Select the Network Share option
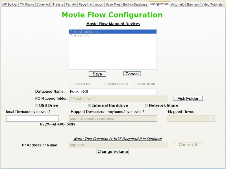Screen dimensions: 226x169 tap(146, 105)
